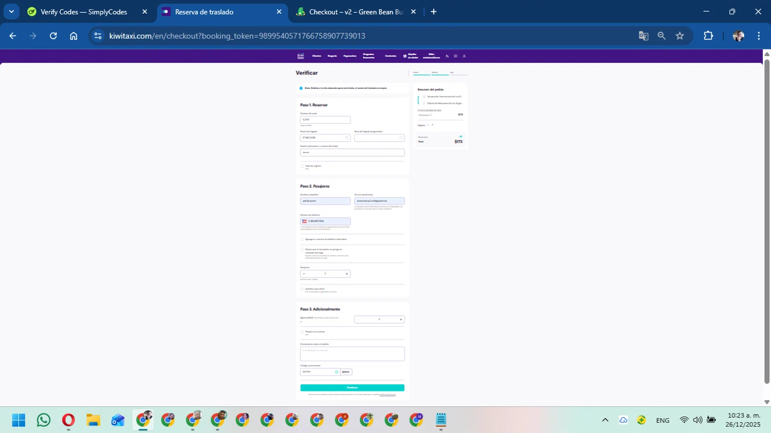Open Preguntas frecuentes in header
Viewport: 771px width, 433px height.
pyautogui.click(x=369, y=56)
